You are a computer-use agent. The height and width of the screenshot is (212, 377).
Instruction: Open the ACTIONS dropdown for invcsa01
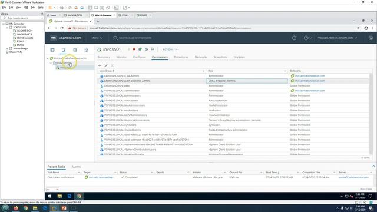[170, 49]
